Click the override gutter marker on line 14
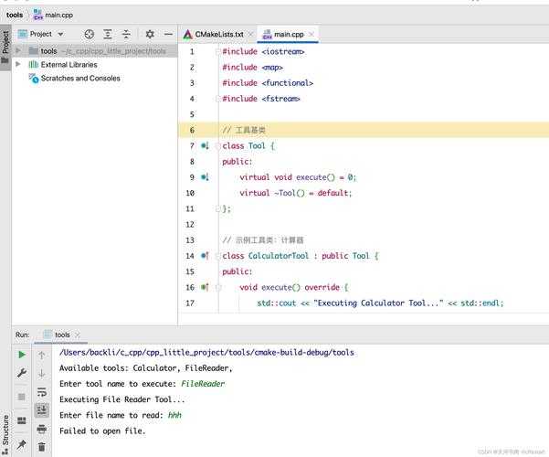This screenshot has height=457, width=549. (206, 256)
